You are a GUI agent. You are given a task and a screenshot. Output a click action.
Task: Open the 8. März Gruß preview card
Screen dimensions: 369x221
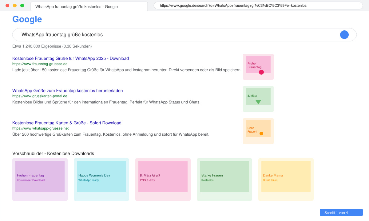click(163, 180)
